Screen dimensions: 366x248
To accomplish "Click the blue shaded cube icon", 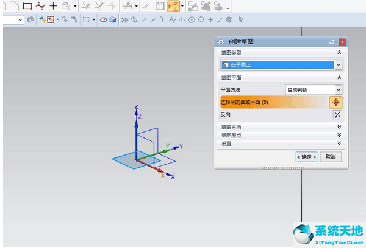I will [x=113, y=20].
